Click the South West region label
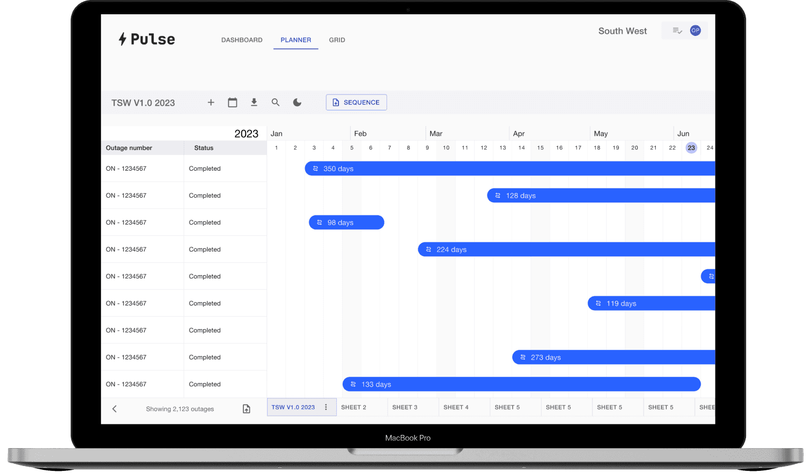 coord(623,31)
